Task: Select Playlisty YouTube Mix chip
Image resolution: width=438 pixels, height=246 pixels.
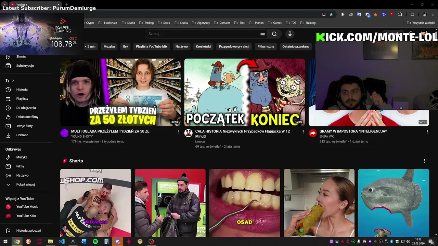Action: pos(152,46)
